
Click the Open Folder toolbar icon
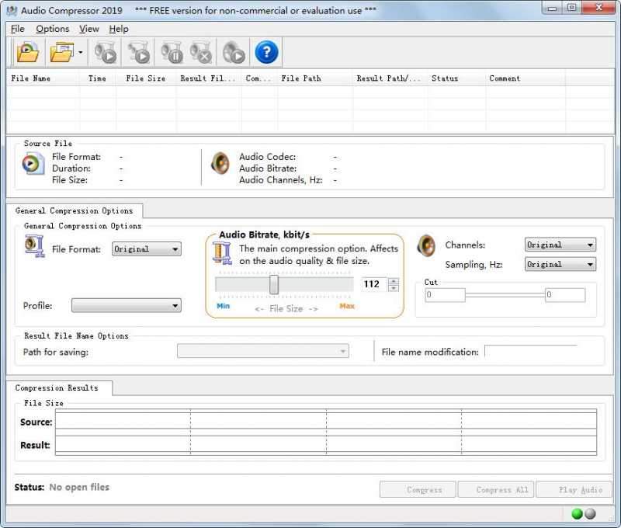coord(61,53)
